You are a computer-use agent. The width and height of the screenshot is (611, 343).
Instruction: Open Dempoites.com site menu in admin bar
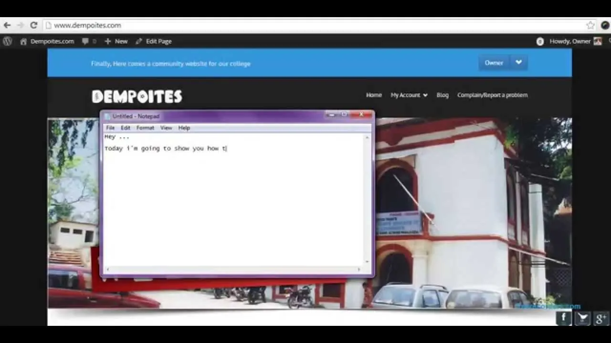(x=47, y=41)
